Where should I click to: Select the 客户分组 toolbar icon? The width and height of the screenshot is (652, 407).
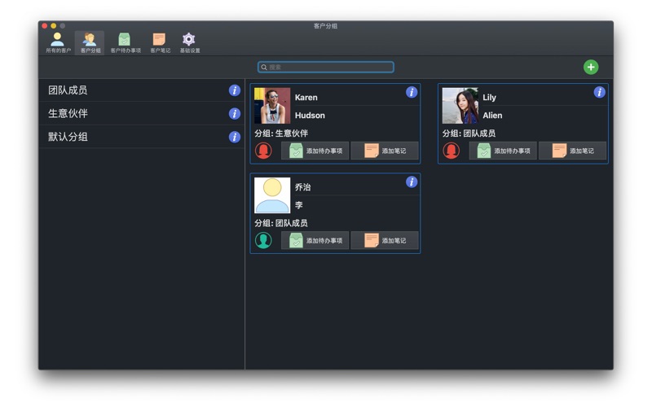[x=90, y=42]
